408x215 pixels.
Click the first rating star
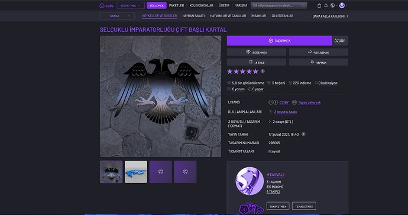coord(230,71)
